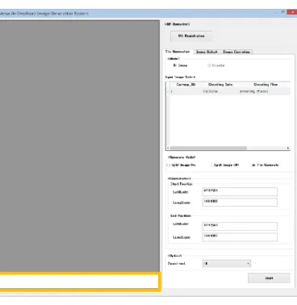Focus the Start Position Latitude field

pos(240,191)
